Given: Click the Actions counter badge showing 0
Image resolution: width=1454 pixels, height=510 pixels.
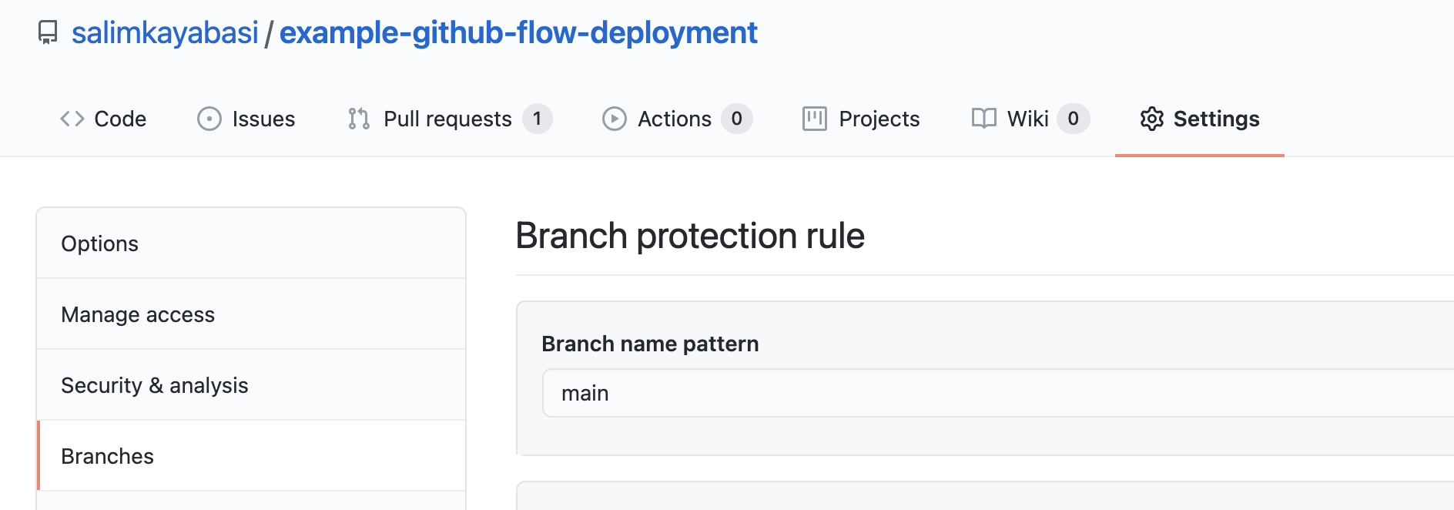Looking at the screenshot, I should coord(737,119).
